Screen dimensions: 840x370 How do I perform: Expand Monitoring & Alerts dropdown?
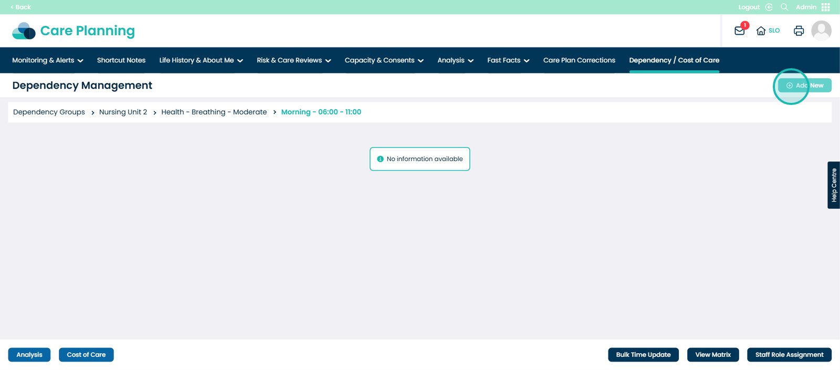point(47,60)
